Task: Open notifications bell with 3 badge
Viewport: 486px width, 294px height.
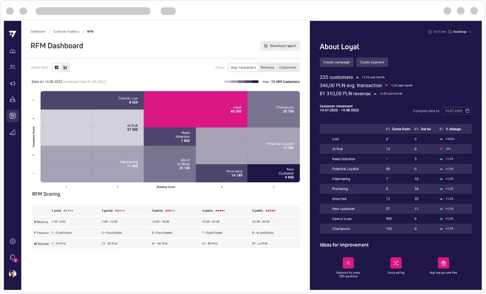Action: tap(12, 258)
